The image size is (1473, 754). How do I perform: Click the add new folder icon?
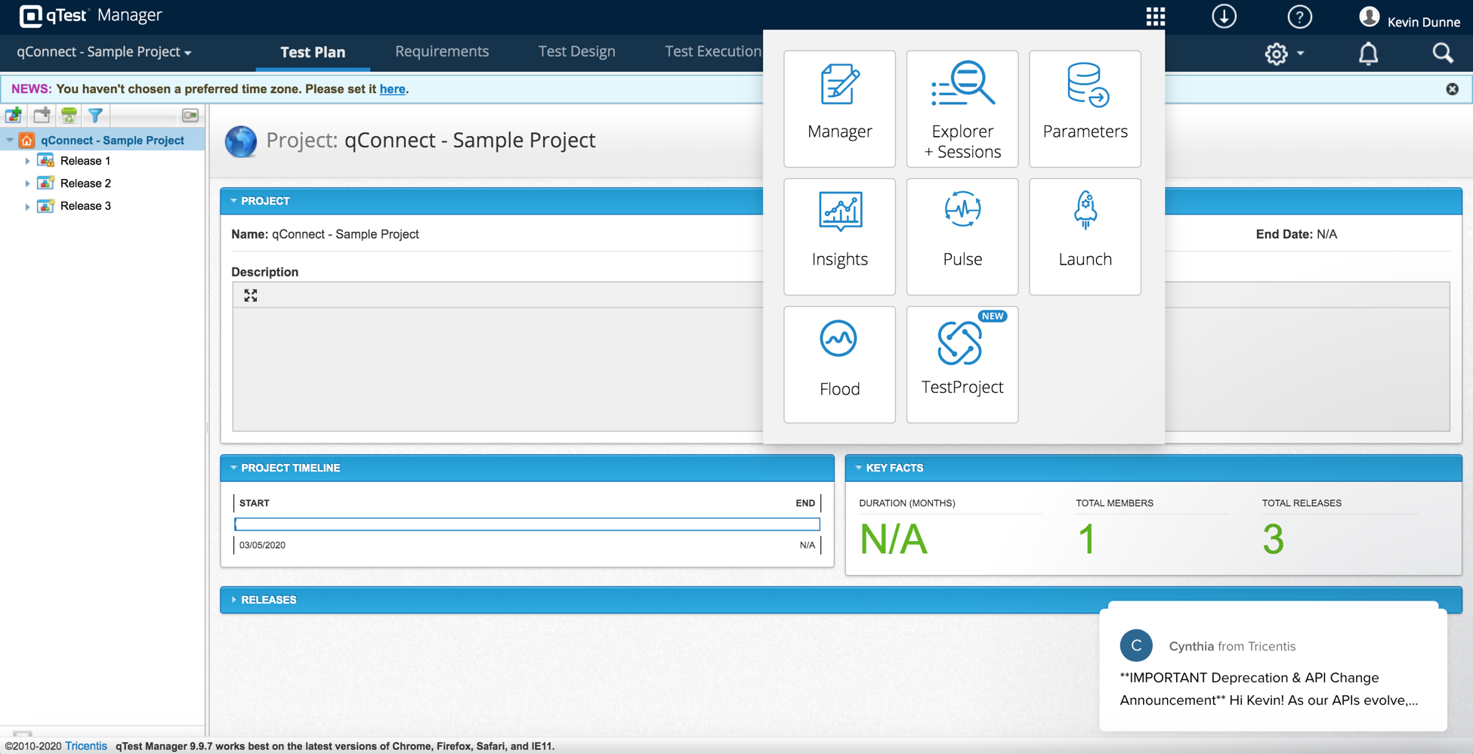pos(42,115)
